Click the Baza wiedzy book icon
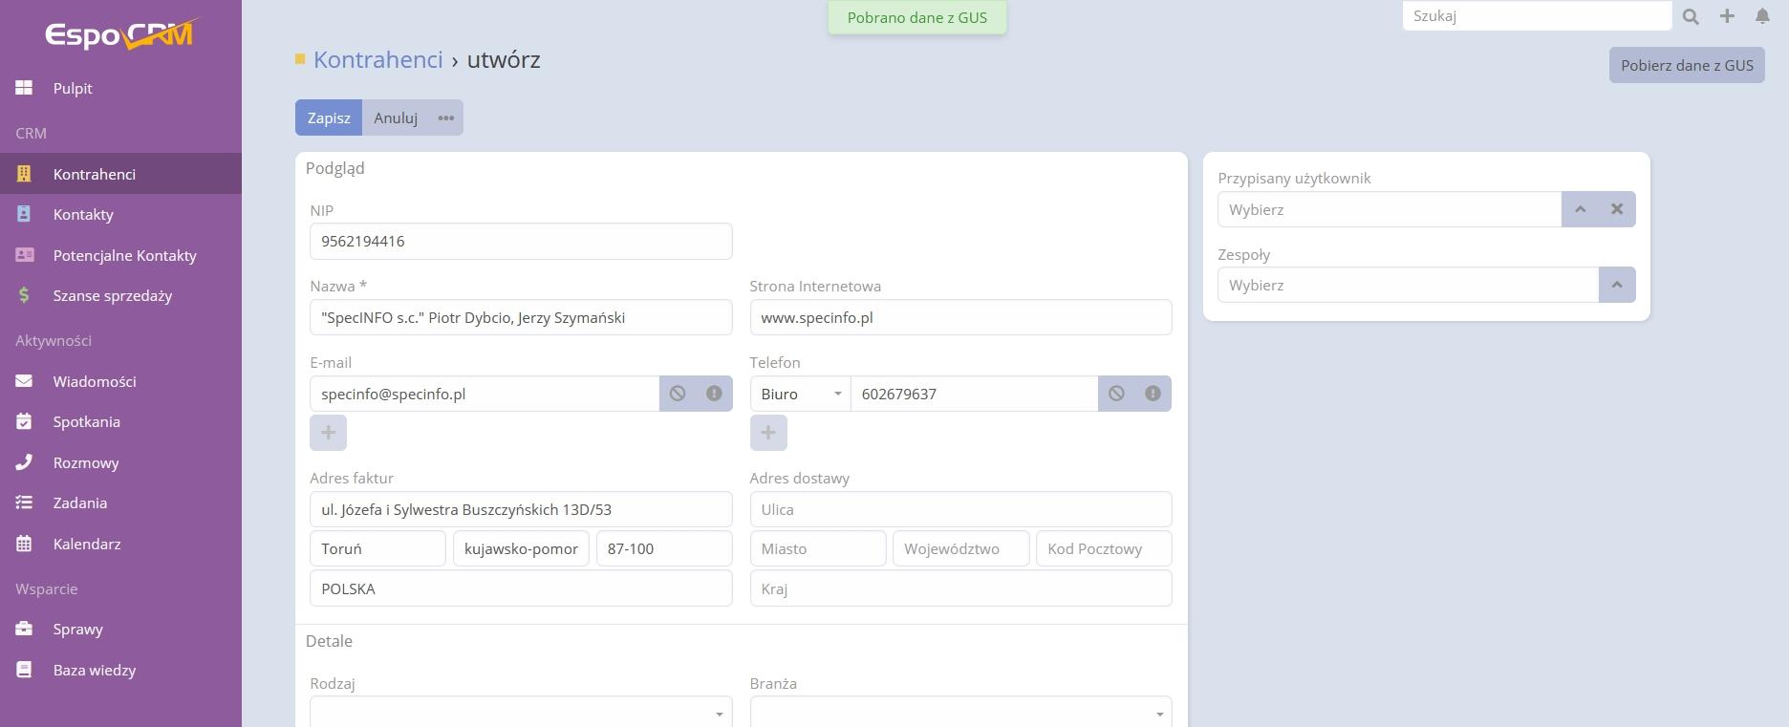Viewport: 1789px width, 727px height. [x=24, y=670]
